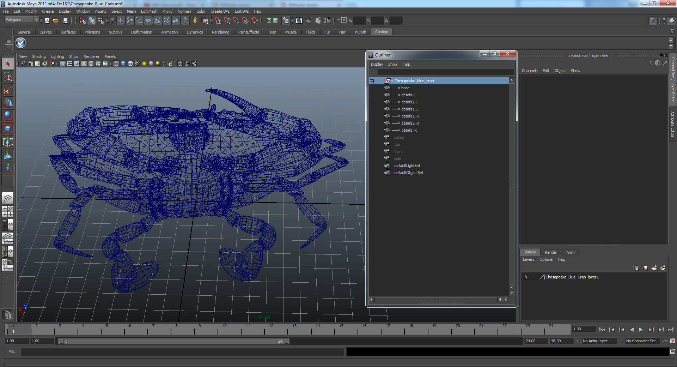
Task: Switch to the Polygons shelf tab
Action: tap(92, 32)
